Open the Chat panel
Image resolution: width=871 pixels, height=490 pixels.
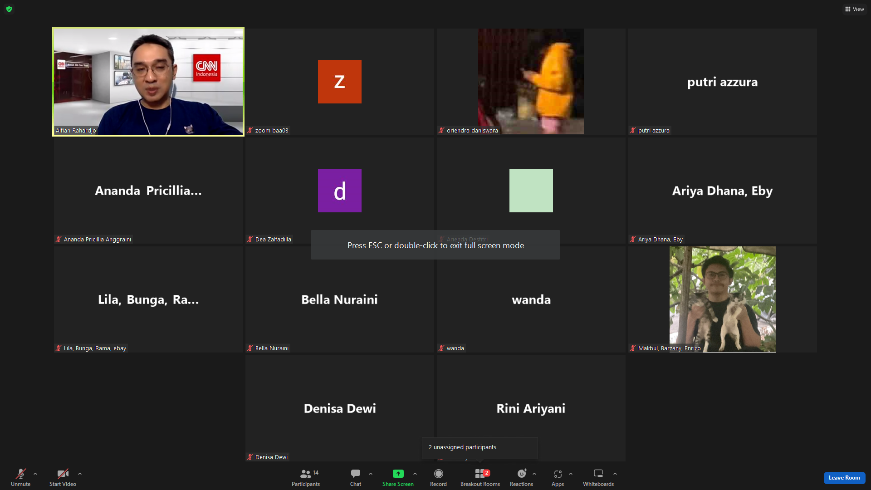coord(356,477)
